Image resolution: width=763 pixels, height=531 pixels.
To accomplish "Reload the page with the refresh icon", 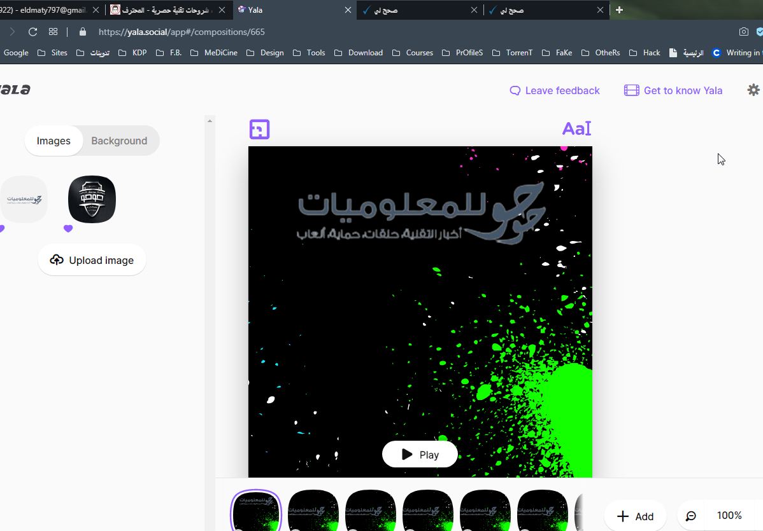I will (32, 32).
